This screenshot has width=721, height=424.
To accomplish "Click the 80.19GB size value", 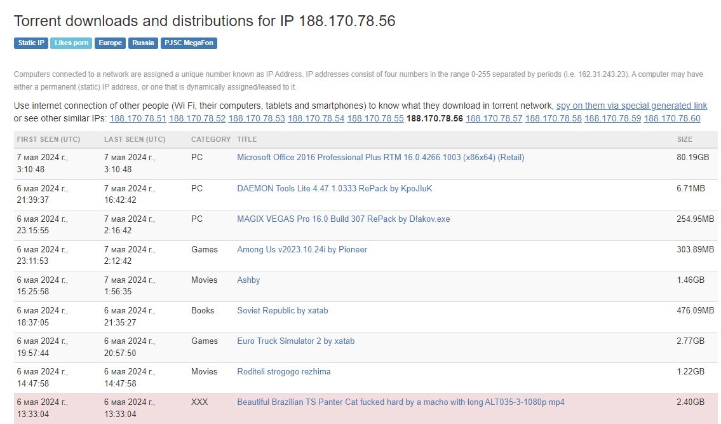I will 693,158.
